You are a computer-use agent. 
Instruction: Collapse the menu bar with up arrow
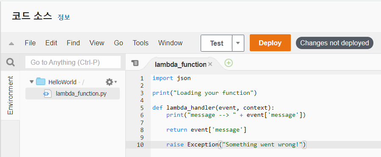pyautogui.click(x=11, y=44)
